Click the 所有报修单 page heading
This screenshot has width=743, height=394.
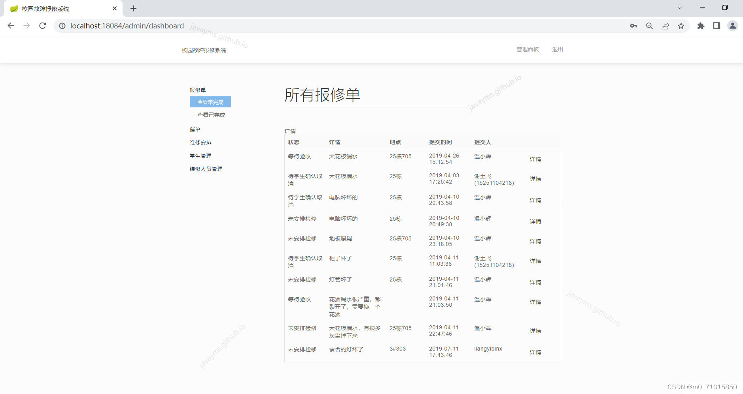(322, 95)
